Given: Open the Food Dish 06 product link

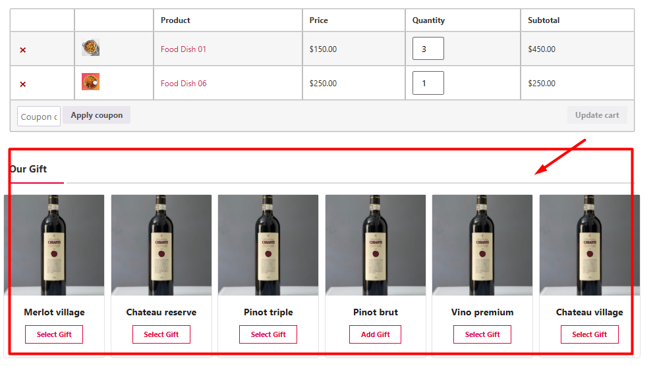Looking at the screenshot, I should tap(183, 84).
